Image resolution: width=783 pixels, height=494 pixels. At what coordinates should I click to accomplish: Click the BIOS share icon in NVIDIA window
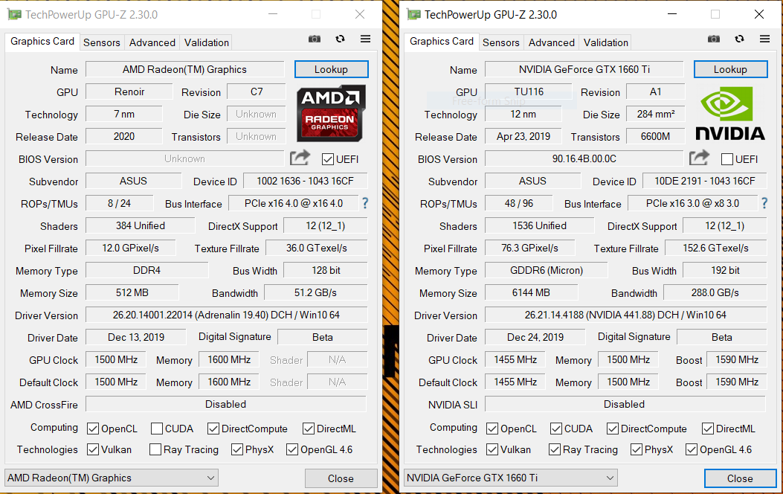pos(699,158)
